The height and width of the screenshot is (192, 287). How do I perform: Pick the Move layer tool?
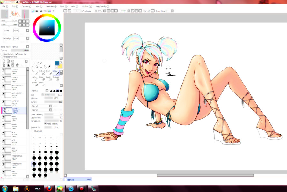[x=33, y=67]
